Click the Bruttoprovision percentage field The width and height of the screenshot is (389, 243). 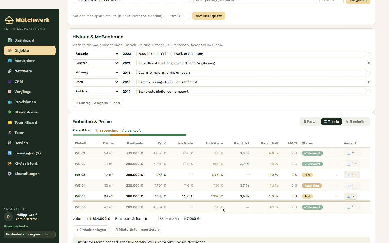150,219
